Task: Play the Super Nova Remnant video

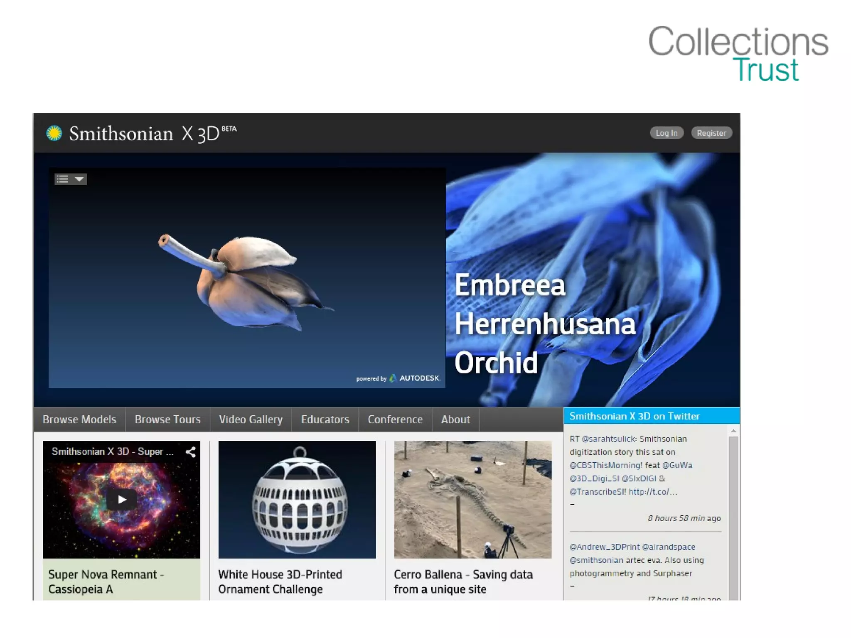Action: click(121, 499)
